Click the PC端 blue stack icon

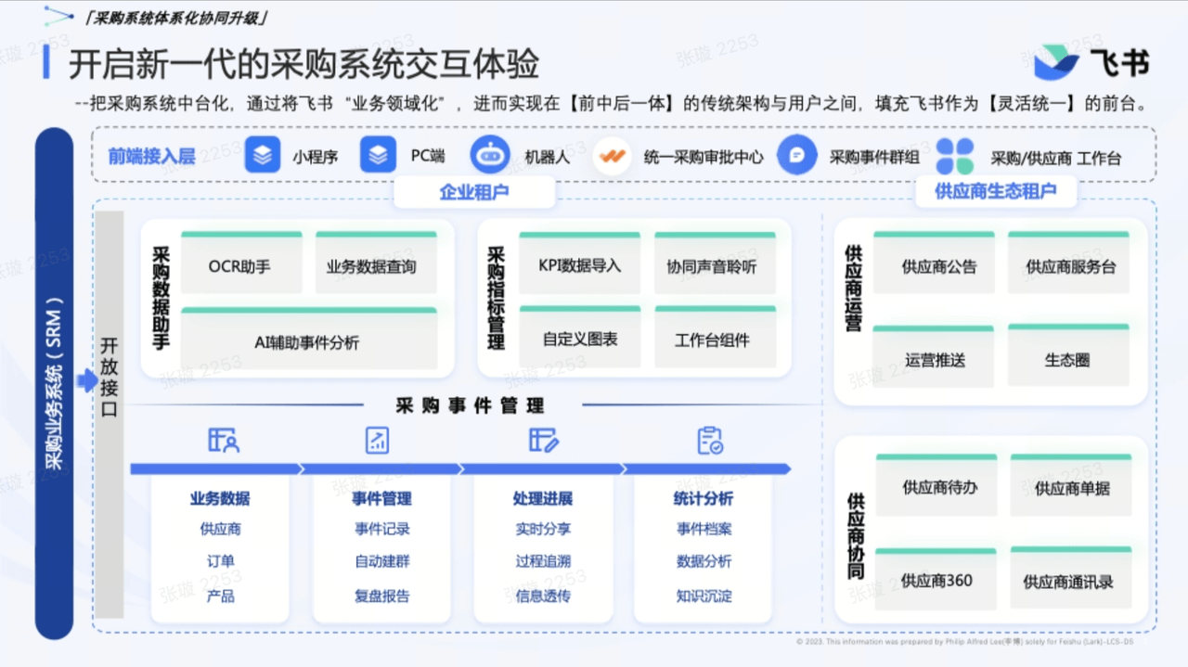(x=378, y=156)
